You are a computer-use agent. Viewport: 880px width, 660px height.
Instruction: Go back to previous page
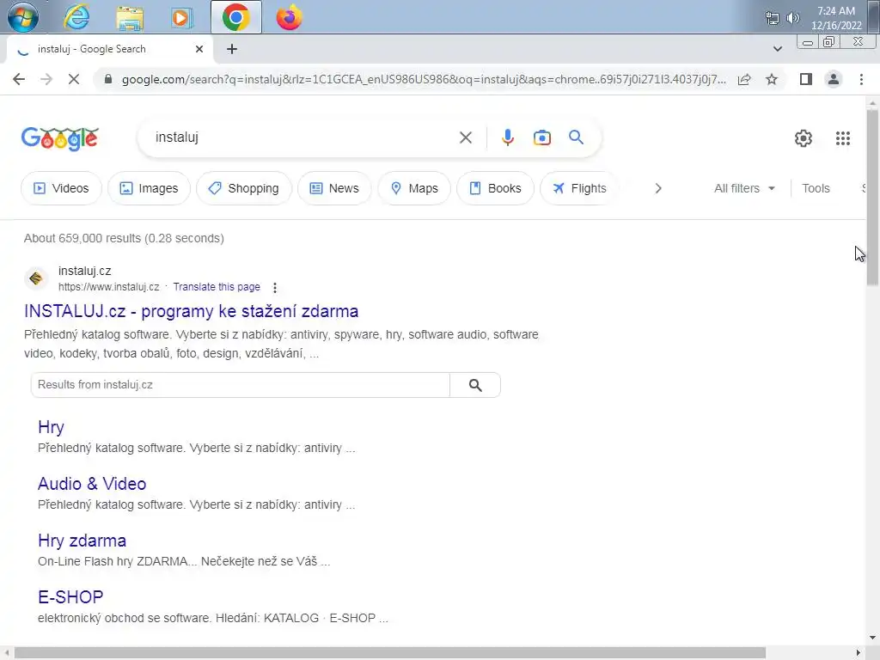pyautogui.click(x=19, y=79)
